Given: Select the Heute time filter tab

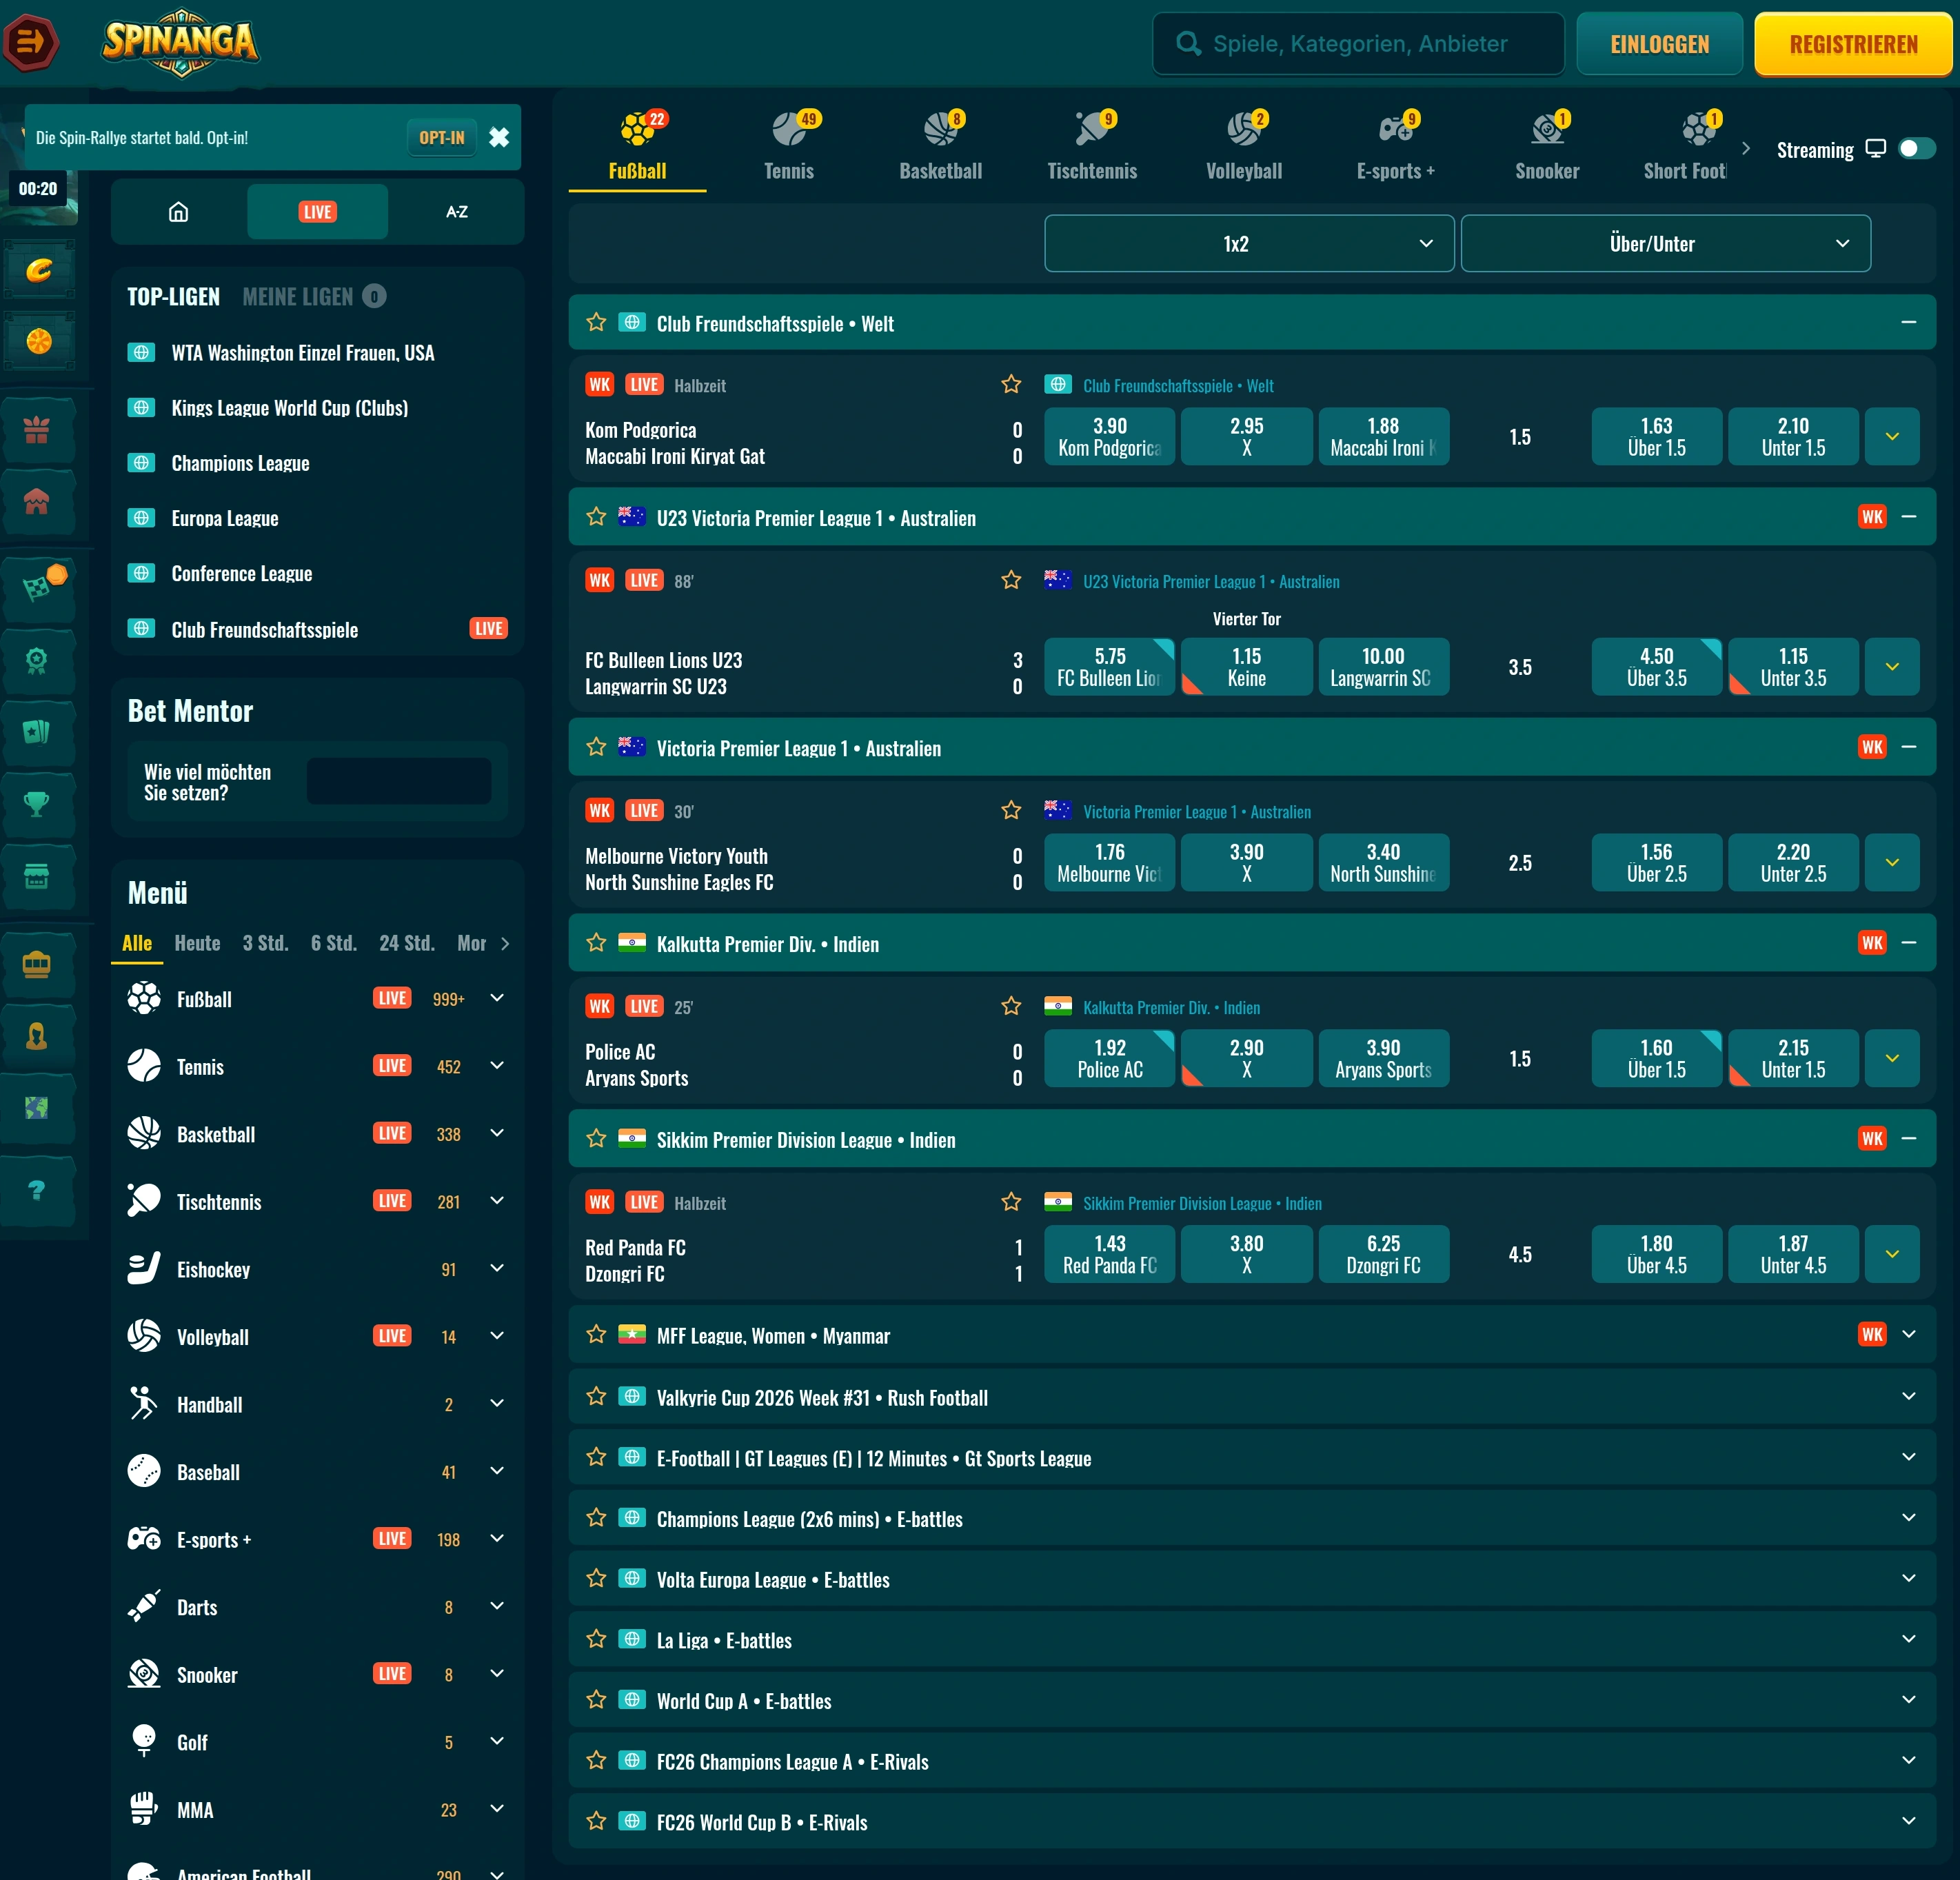Looking at the screenshot, I should tap(197, 943).
